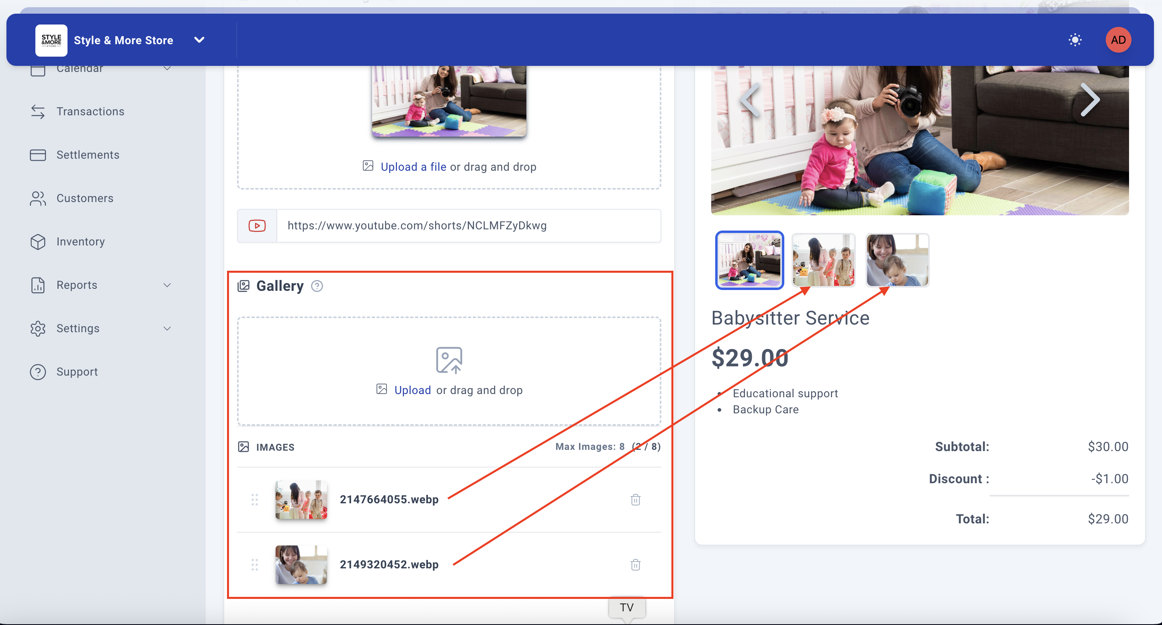The width and height of the screenshot is (1162, 625).
Task: Open Inventory in the sidebar
Action: [x=80, y=242]
